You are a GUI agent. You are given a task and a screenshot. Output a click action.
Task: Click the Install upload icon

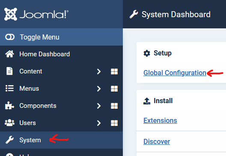pos(147,101)
